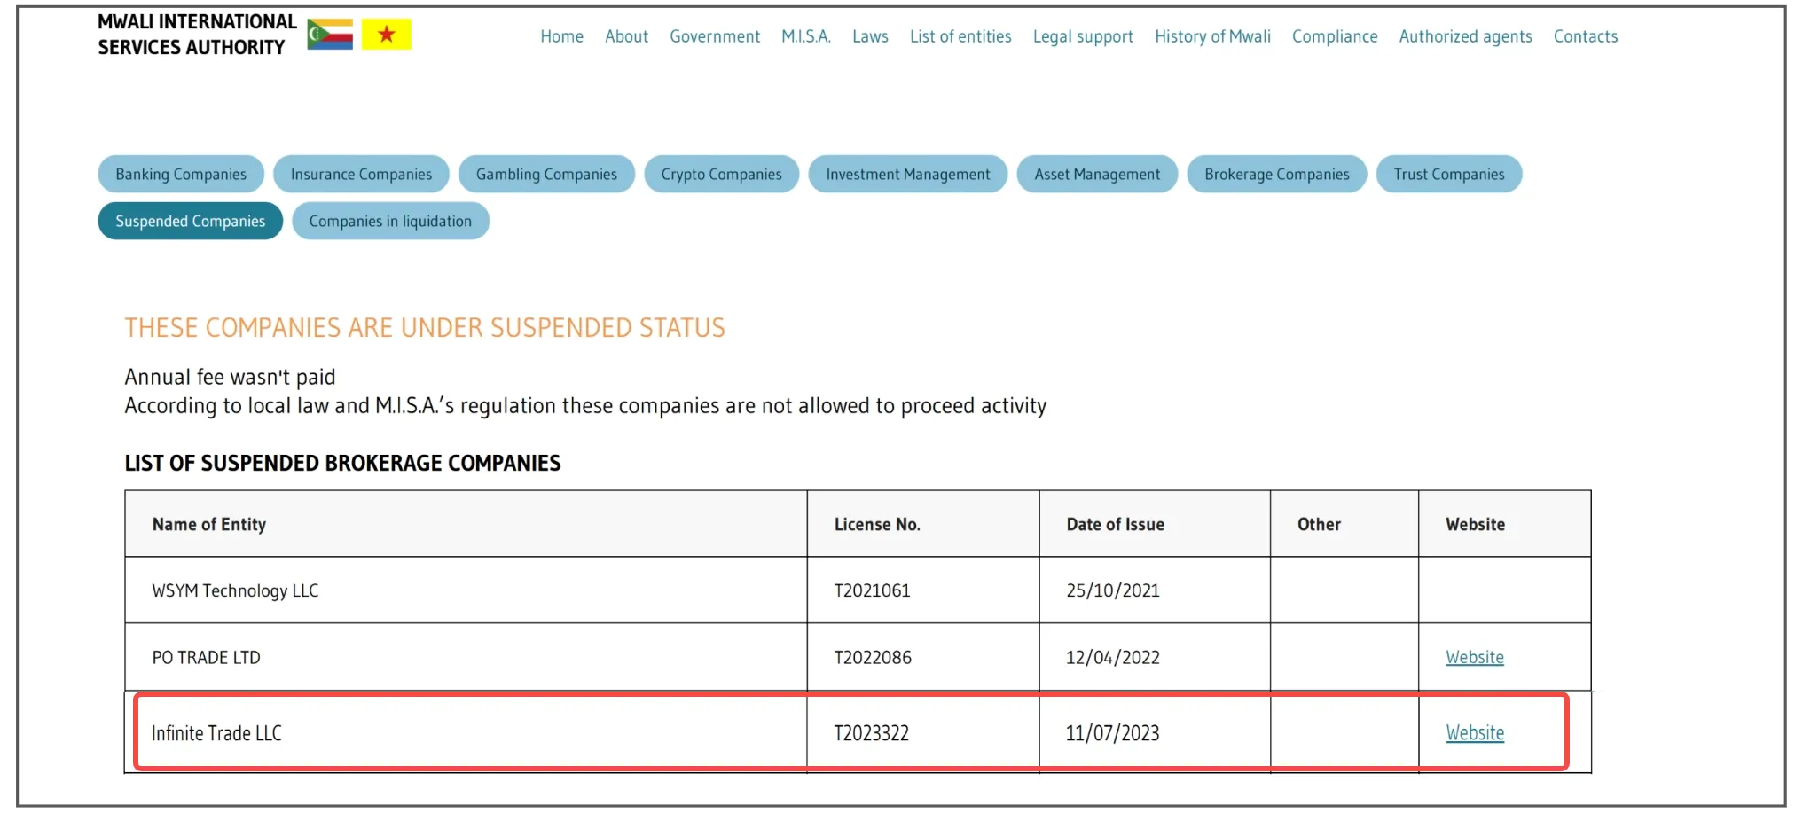Click license number T2022086
The height and width of the screenshot is (813, 1795).
873,657
